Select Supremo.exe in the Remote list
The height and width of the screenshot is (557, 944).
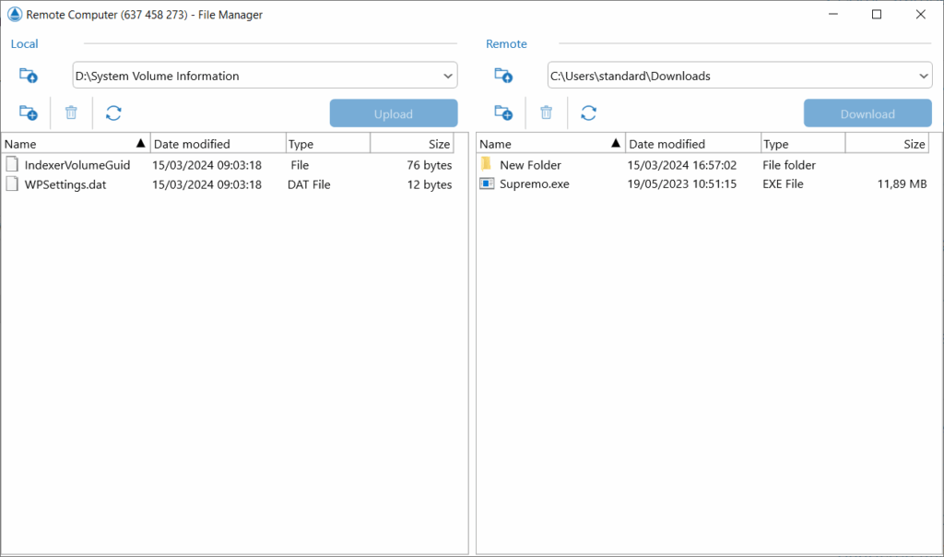pos(535,184)
